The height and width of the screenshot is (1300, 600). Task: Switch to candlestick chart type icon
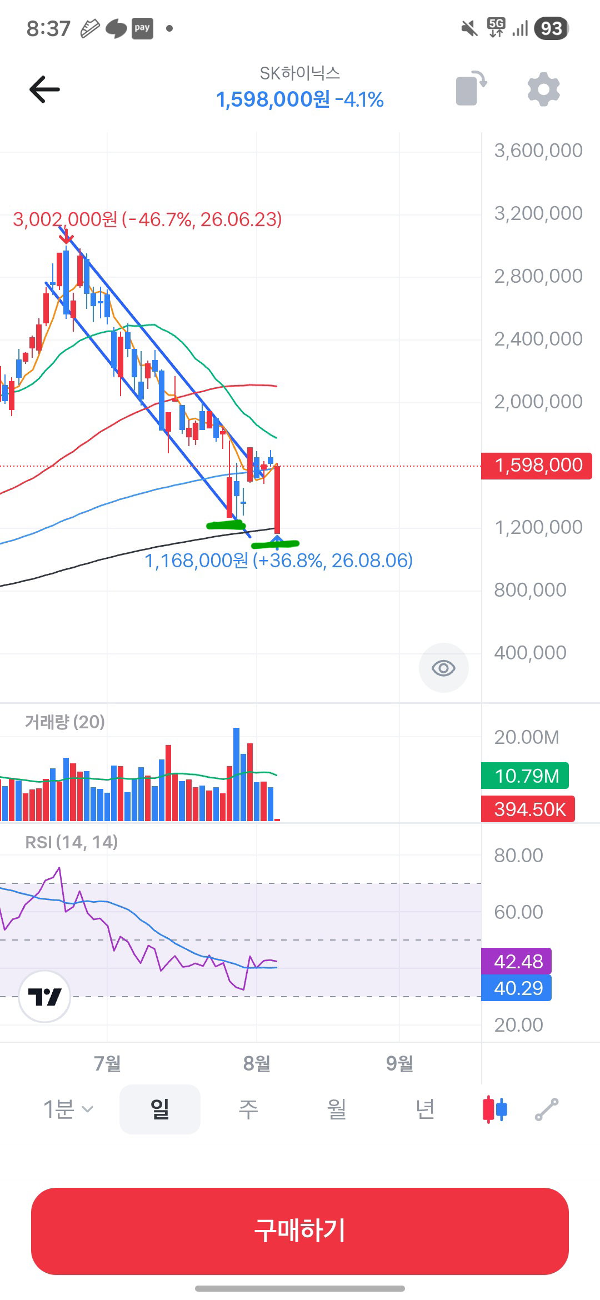point(494,1109)
